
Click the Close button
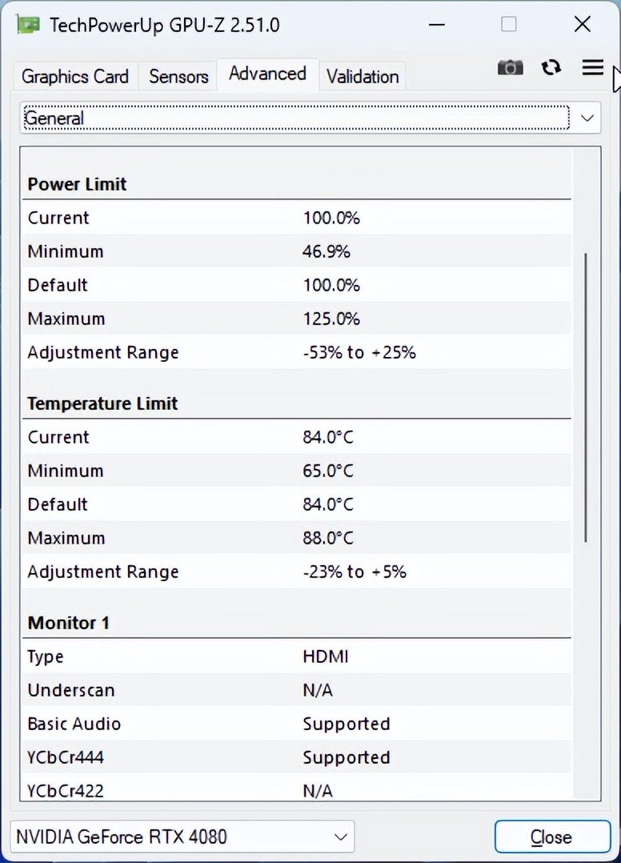tap(551, 837)
